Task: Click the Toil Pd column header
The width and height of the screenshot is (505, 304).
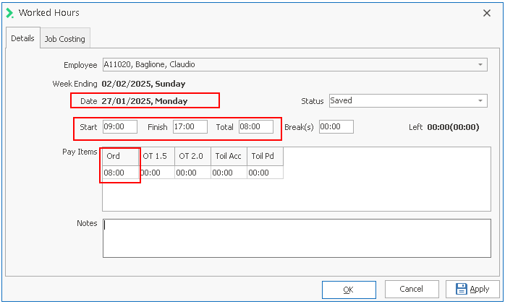Action: point(265,157)
